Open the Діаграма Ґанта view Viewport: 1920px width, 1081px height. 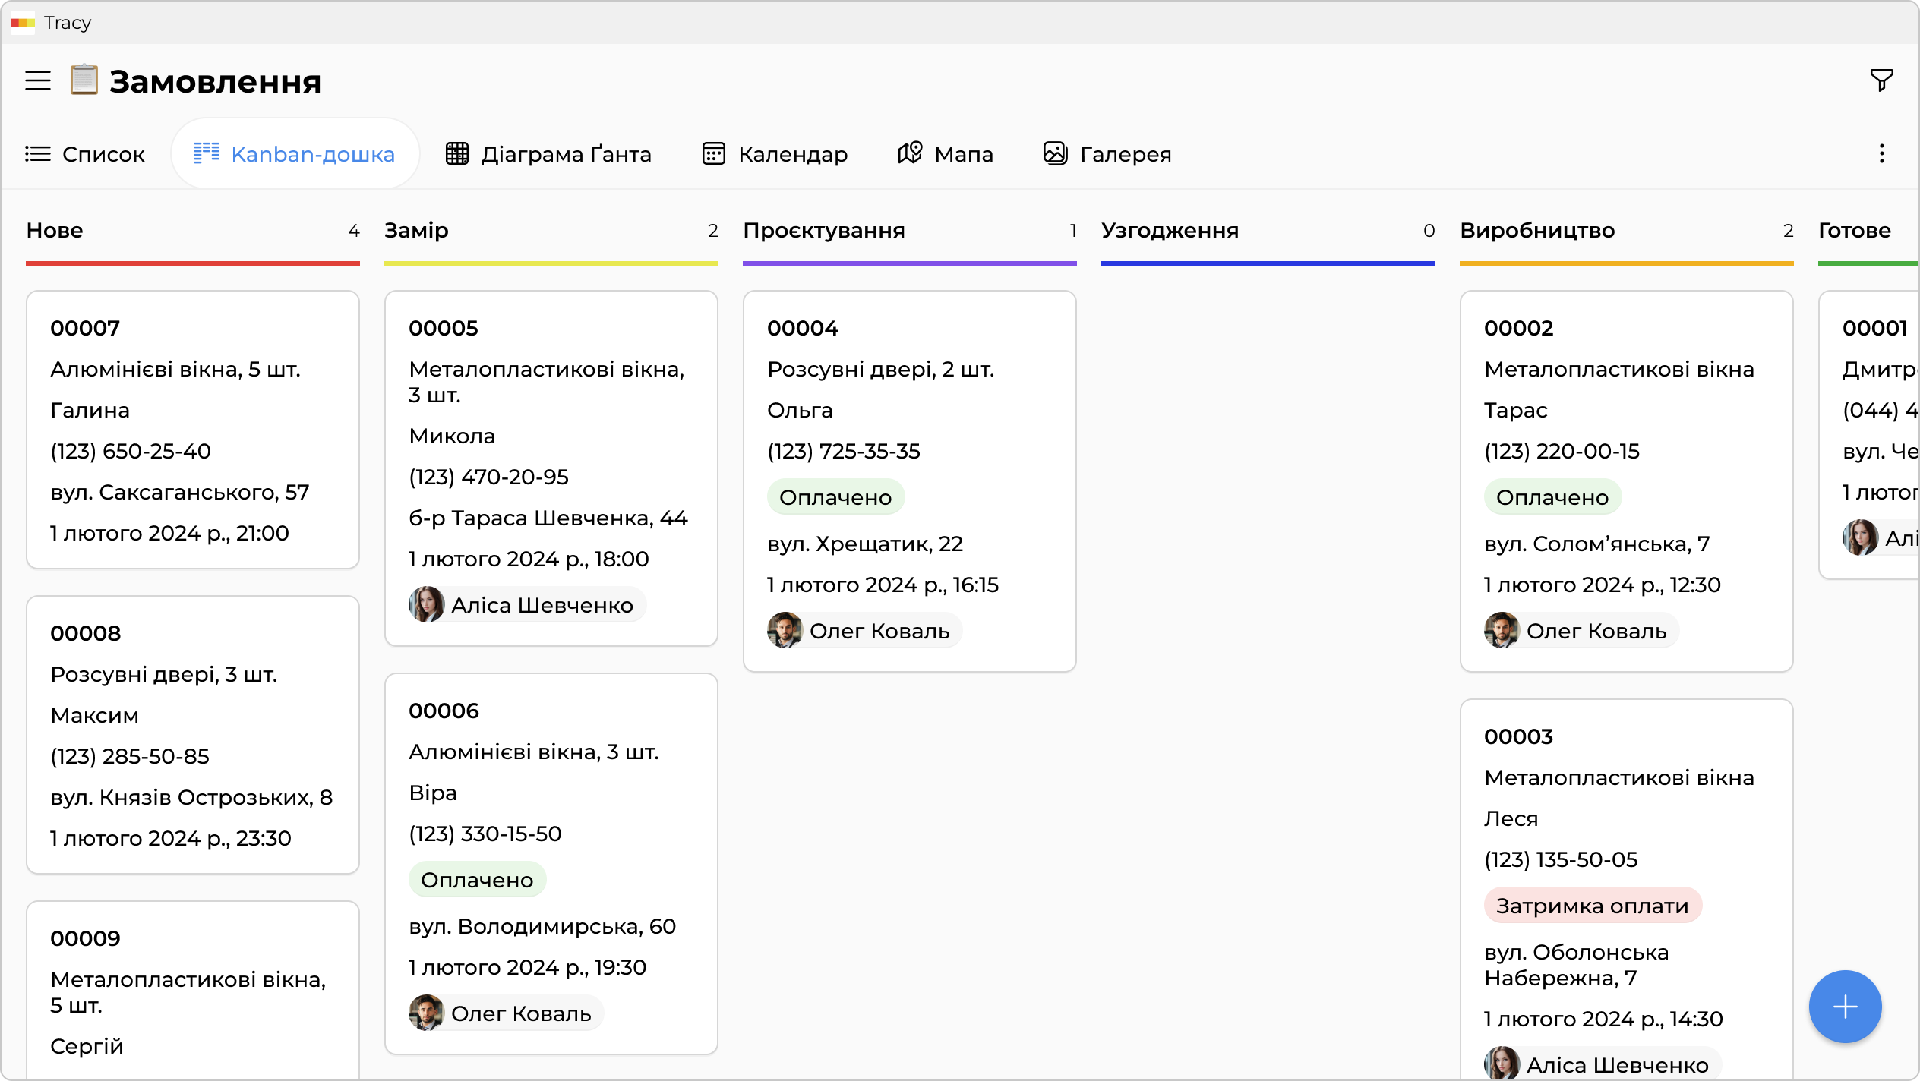(548, 154)
